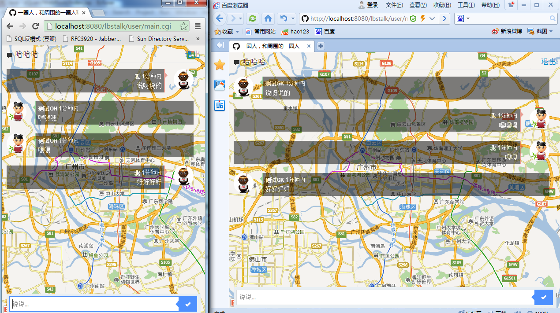This screenshot has width=560, height=313.
Task: Expand the 截图 dropdown arrow
Action: tap(551, 32)
